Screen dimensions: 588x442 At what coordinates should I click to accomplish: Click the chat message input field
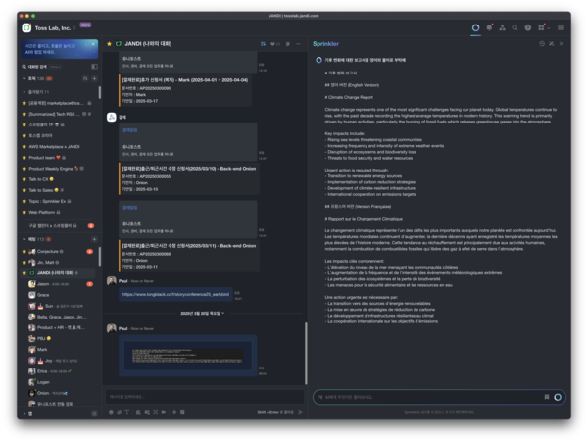point(196,397)
